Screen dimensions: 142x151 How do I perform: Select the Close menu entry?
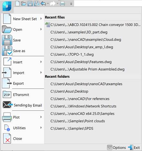click(17, 138)
